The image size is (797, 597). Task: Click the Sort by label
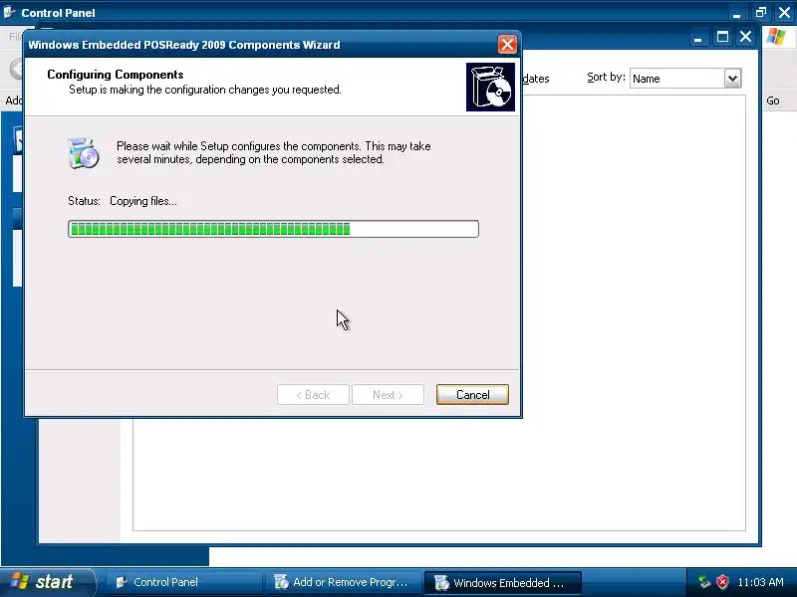[x=606, y=78]
